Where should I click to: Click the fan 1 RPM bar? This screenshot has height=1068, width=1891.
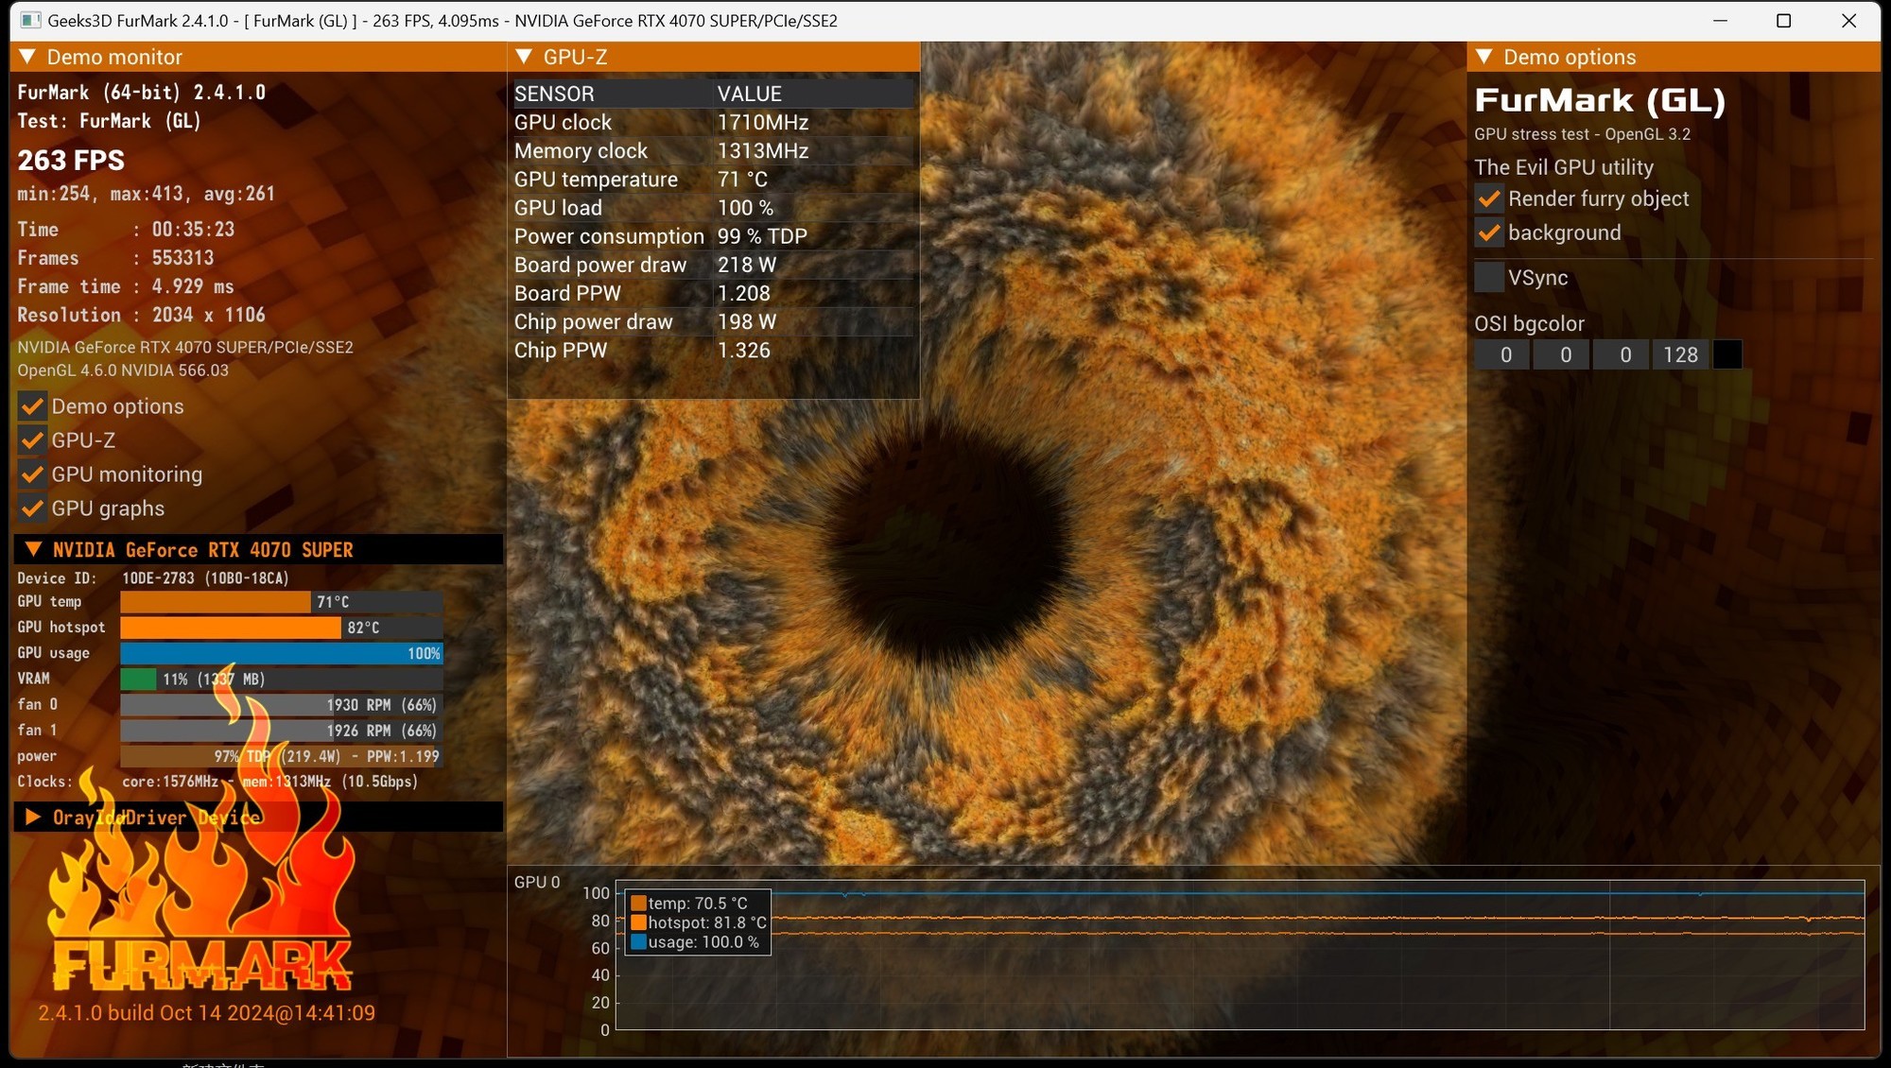[282, 731]
